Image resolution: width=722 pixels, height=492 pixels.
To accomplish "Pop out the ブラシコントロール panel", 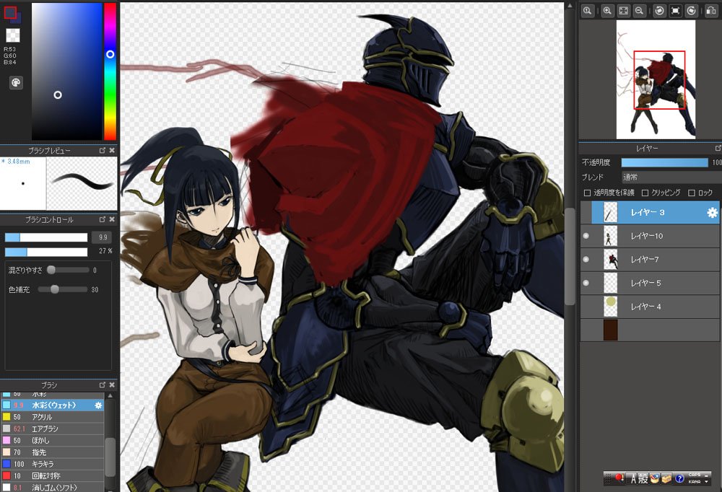I will (103, 219).
